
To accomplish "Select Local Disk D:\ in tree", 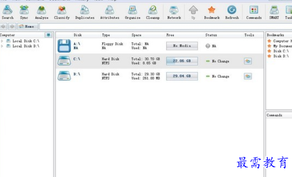I will 26,46.
